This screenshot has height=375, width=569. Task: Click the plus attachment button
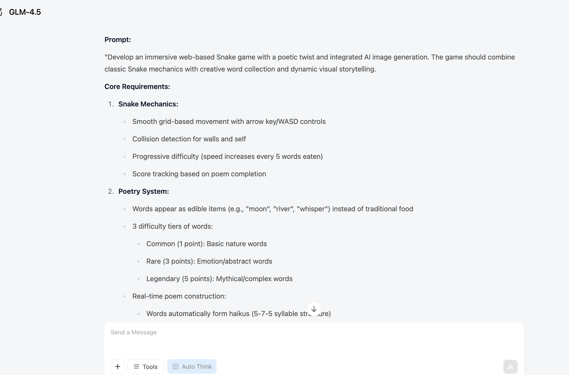[x=118, y=367]
